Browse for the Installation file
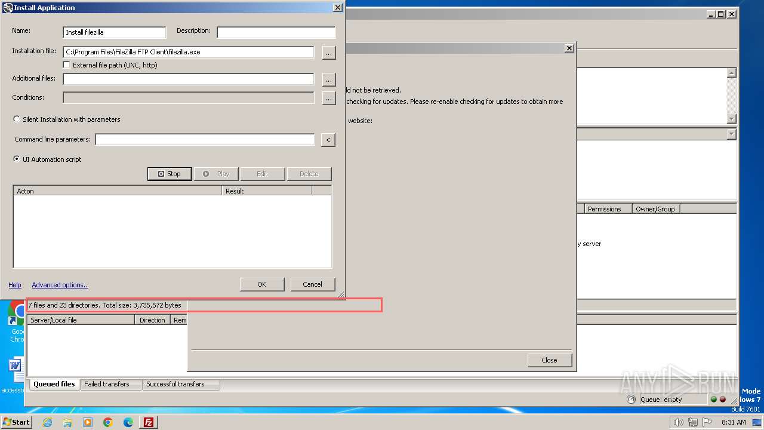This screenshot has width=764, height=430. 328,53
